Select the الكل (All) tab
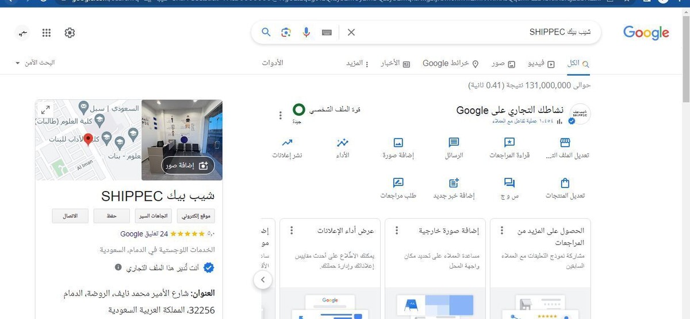Image resolution: width=690 pixels, height=319 pixels. pyautogui.click(x=578, y=63)
